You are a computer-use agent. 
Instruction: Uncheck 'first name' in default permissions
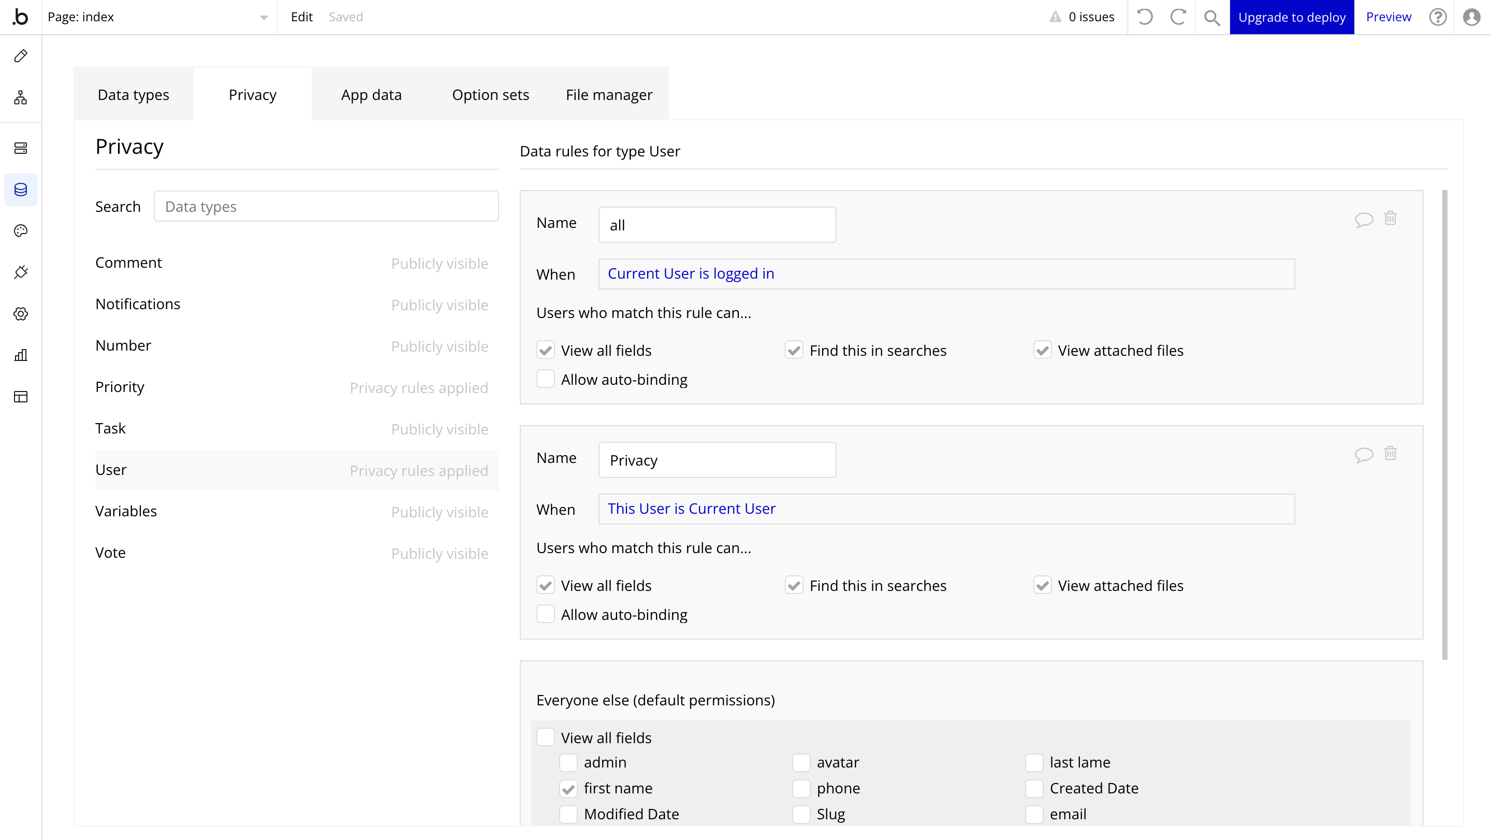coord(568,789)
